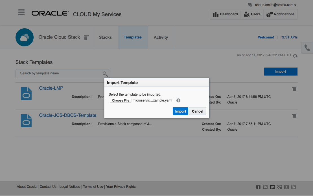The width and height of the screenshot is (313, 196).
Task: Open the Oracle-JCS-DBCS-Template row actions menu
Action: point(294,116)
